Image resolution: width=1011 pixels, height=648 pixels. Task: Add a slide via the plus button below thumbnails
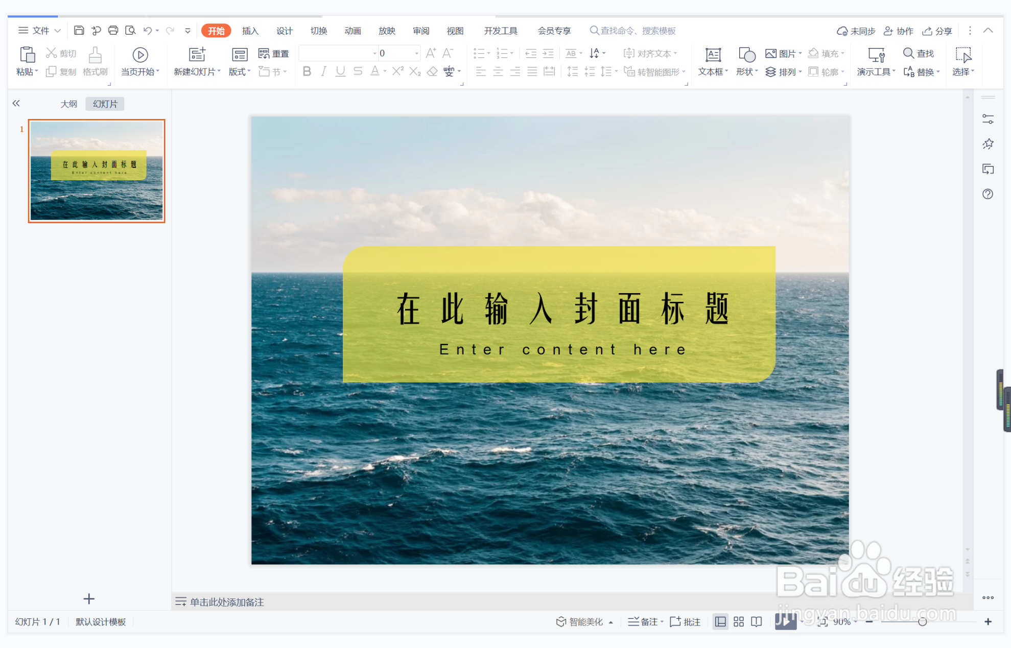[89, 598]
